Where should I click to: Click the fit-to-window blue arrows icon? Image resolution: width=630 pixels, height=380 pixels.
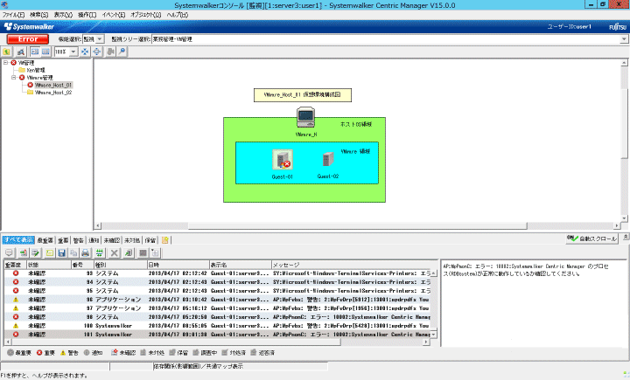pos(85,52)
